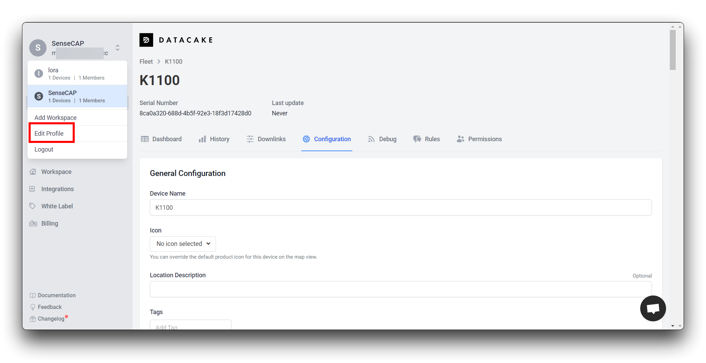Viewport: 706px width, 363px height.
Task: Open White Label section
Action: click(57, 206)
